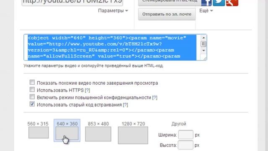Enable Использовать HTTPS checkbox
Viewport: 268px width, 151px height.
point(32,89)
